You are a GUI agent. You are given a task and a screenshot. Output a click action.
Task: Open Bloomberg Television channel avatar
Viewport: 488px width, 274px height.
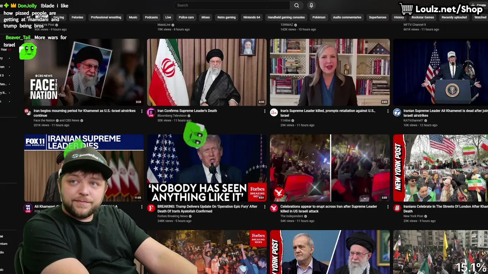151,112
